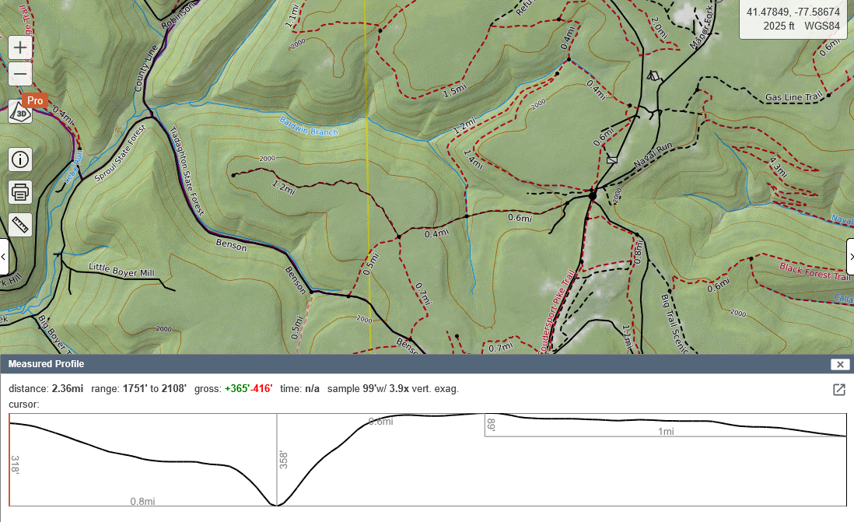The height and width of the screenshot is (522, 854).
Task: Click the sample 99' vert. exag. text
Action: pyautogui.click(x=393, y=388)
